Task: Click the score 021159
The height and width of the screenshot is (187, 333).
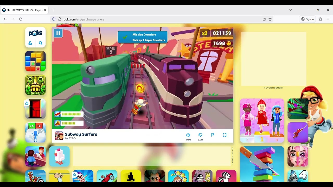Action: point(222,33)
